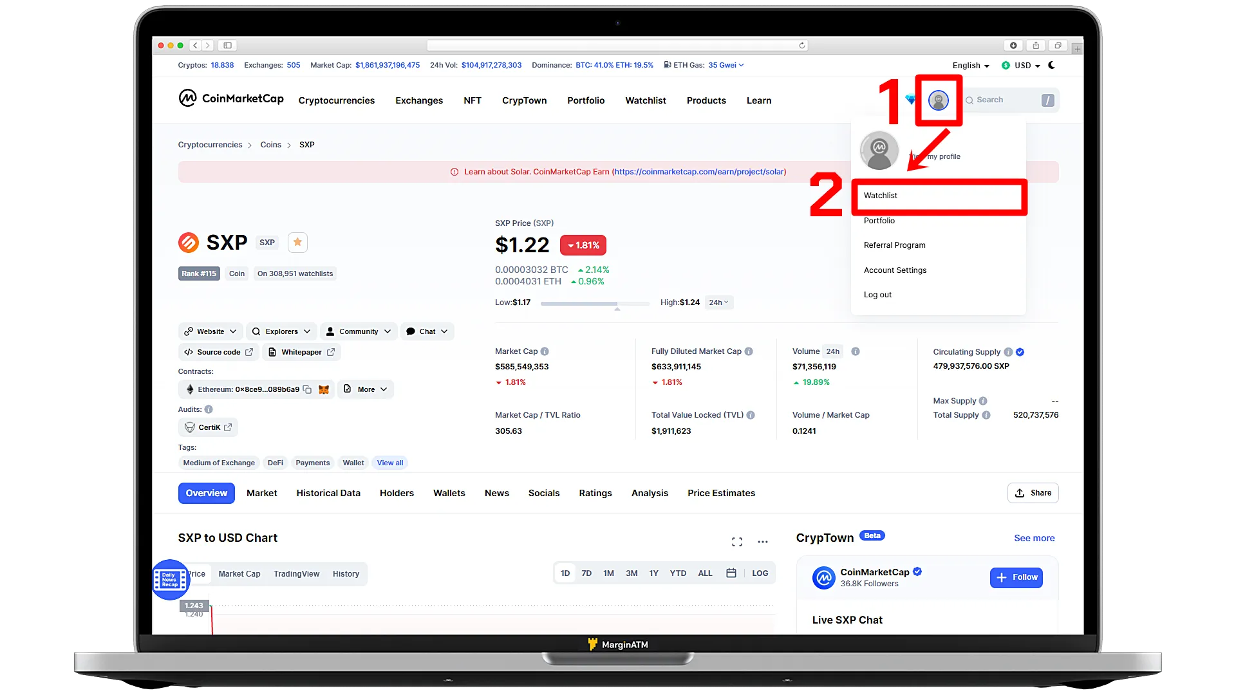Click the browser forward arrow
Image resolution: width=1236 pixels, height=695 pixels.
207,46
